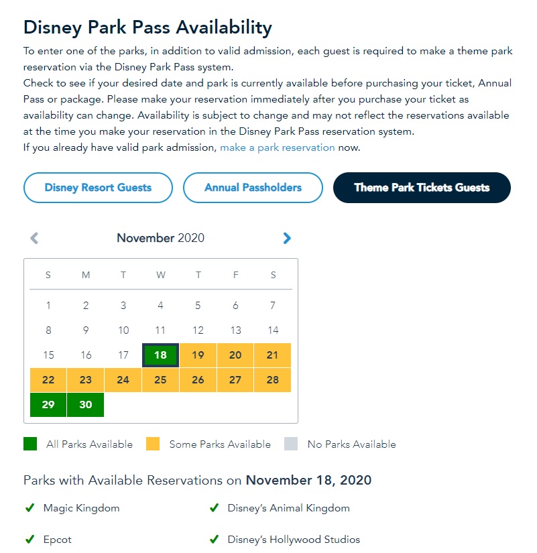
Task: Select Saturday November 28
Action: (x=272, y=380)
